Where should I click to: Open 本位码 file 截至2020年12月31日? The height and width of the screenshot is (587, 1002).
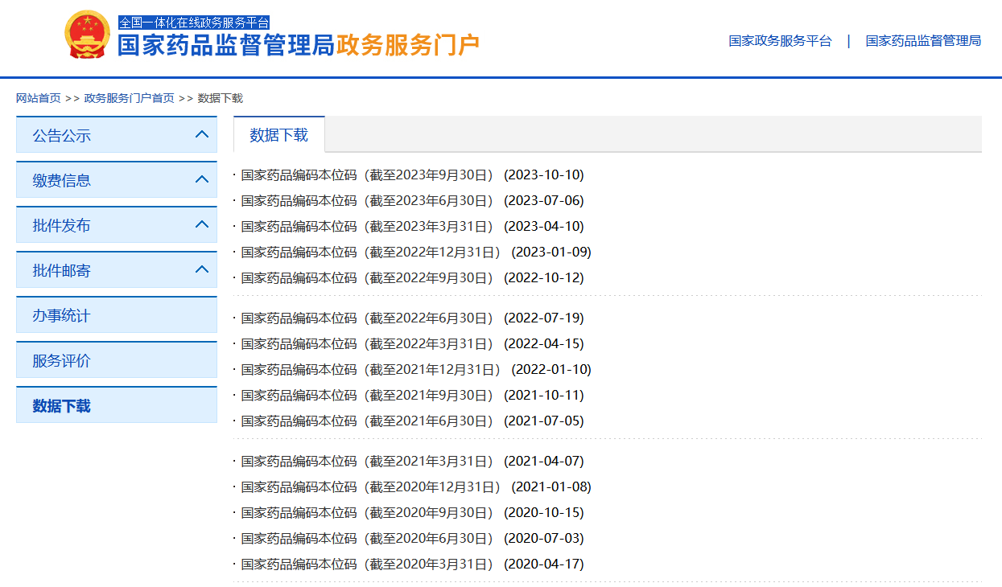[371, 486]
